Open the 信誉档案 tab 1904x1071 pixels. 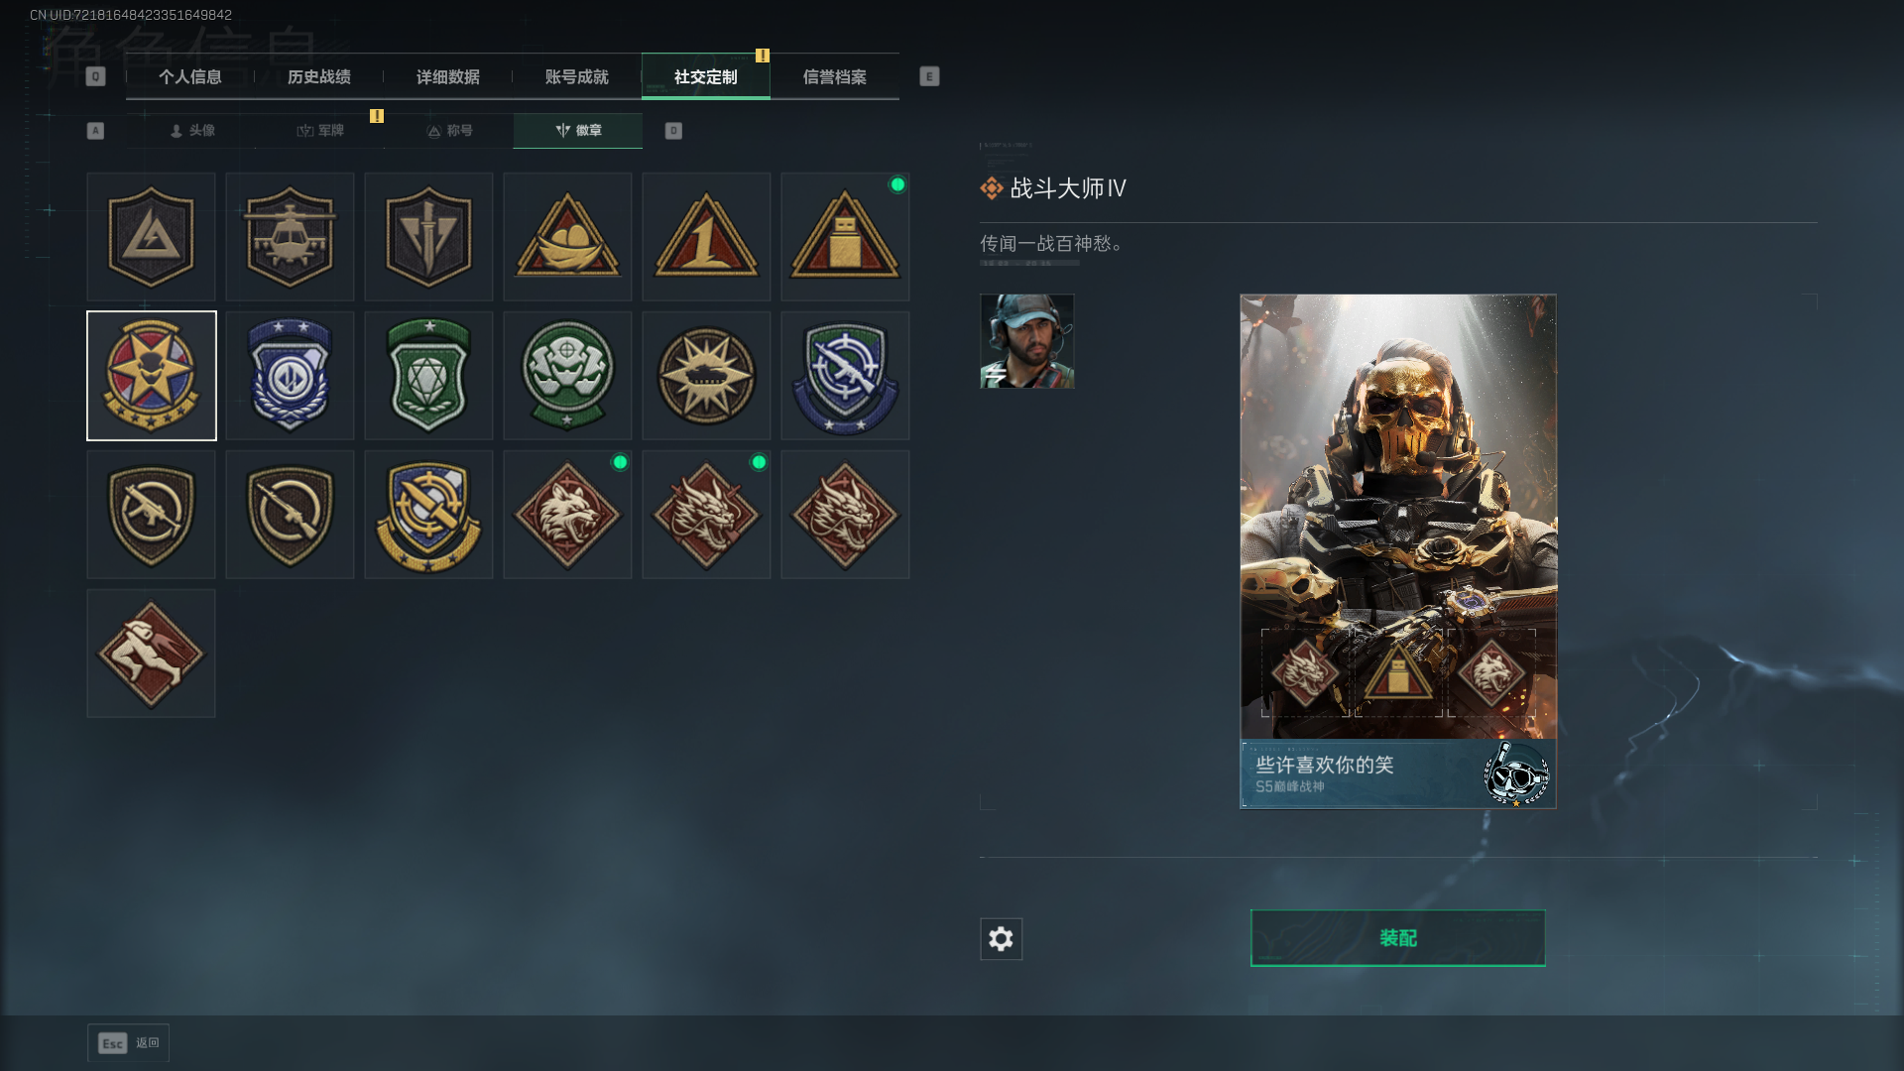click(x=835, y=76)
